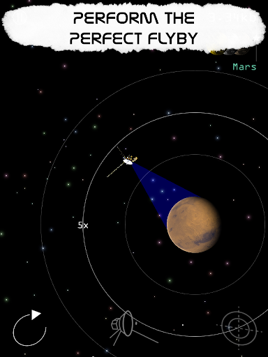This screenshot has width=268, height=357.
Task: Click the data counter showing Kb
Action: click(232, 18)
